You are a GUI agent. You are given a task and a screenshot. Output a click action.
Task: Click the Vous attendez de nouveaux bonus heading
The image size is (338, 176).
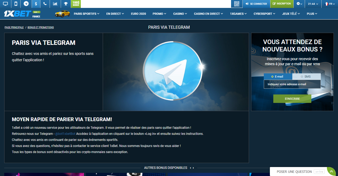[x=292, y=46]
